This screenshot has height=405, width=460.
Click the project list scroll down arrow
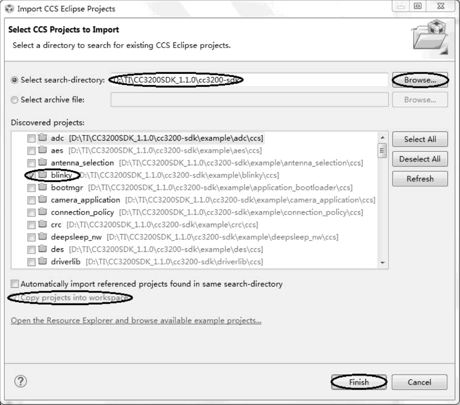pyautogui.click(x=383, y=263)
